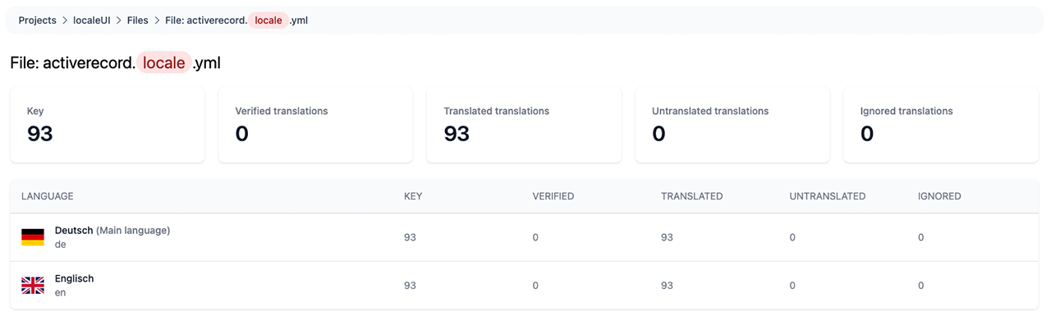
Task: Open the Projects breadcrumb link
Action: [38, 20]
